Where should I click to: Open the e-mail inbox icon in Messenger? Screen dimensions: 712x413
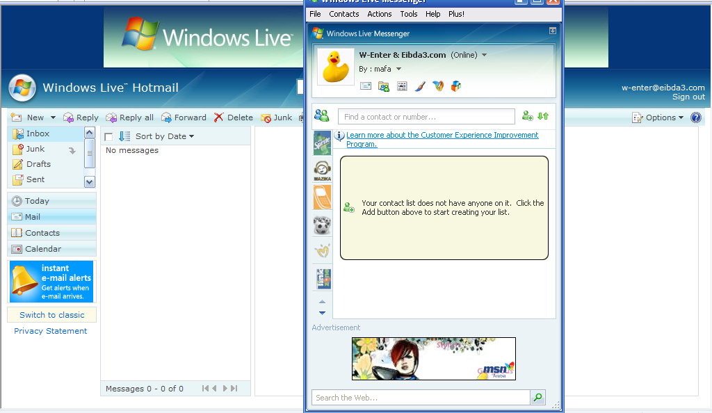tap(366, 86)
